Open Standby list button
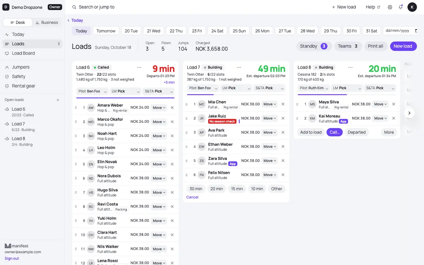 (314, 46)
